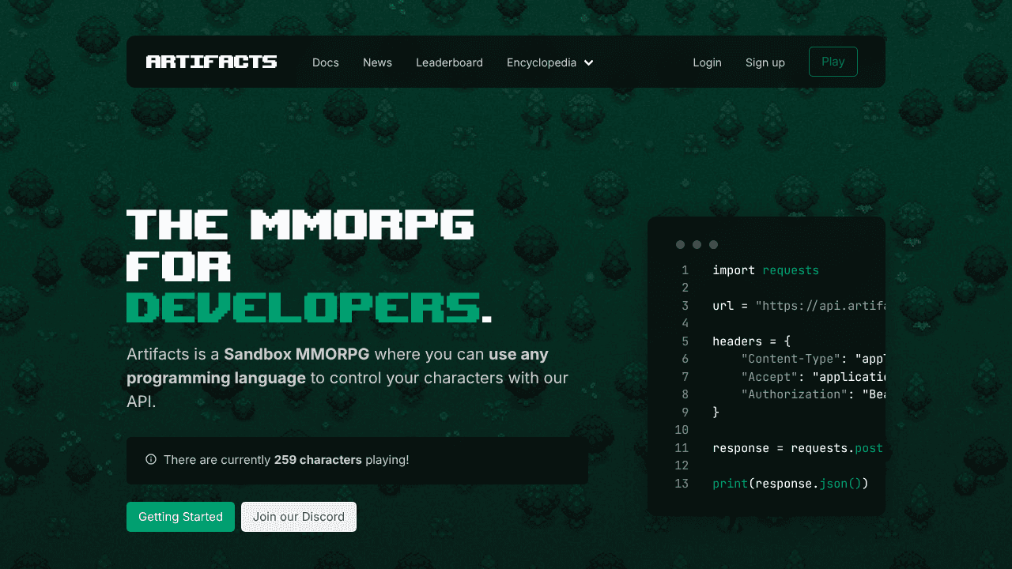Open the Docs page

326,62
